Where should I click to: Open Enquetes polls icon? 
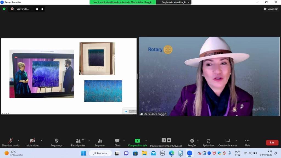100,141
